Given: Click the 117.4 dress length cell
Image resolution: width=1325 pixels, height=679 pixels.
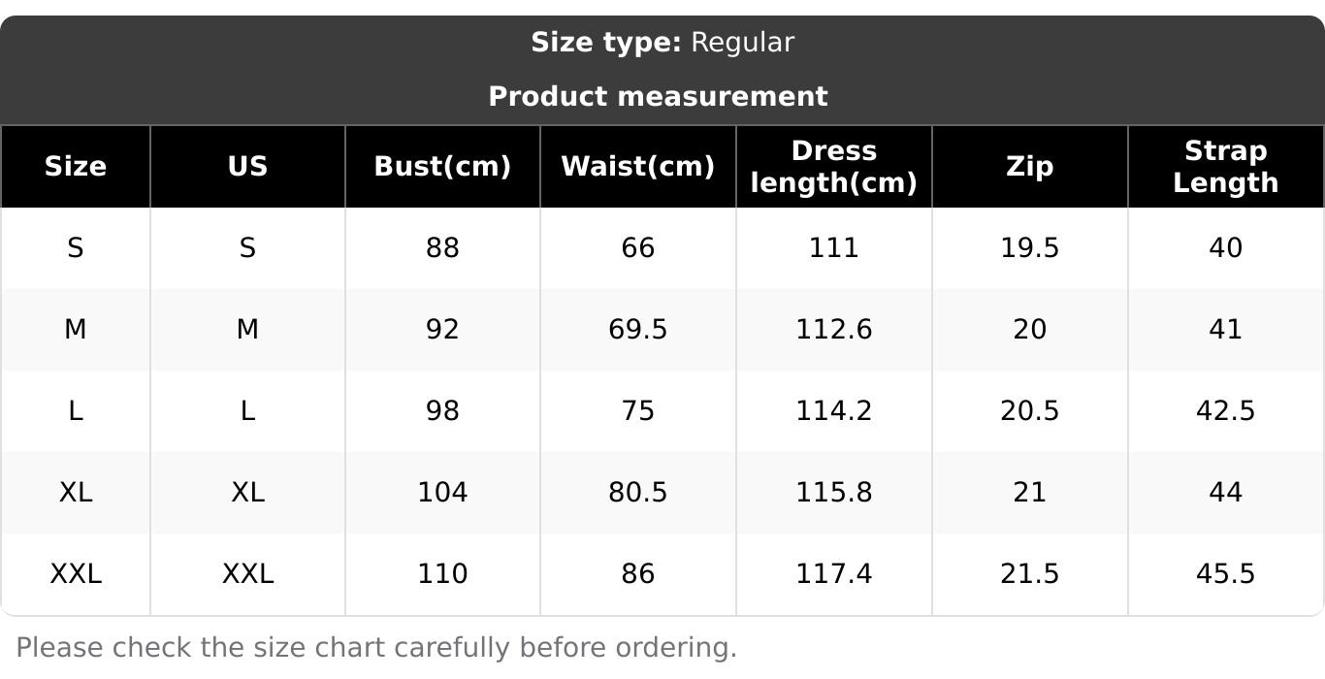Looking at the screenshot, I should point(833,574).
